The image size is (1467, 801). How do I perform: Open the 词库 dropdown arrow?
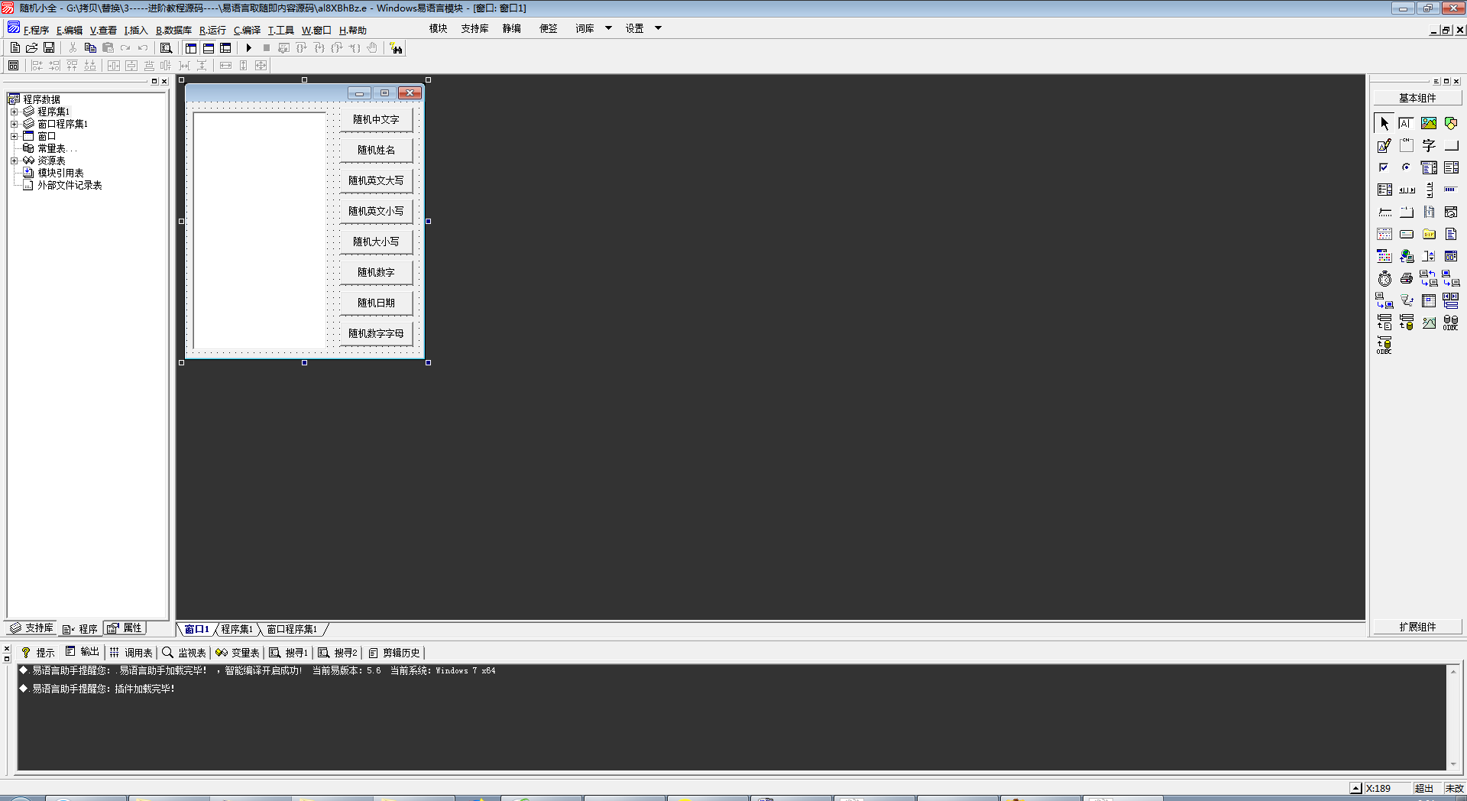click(608, 28)
